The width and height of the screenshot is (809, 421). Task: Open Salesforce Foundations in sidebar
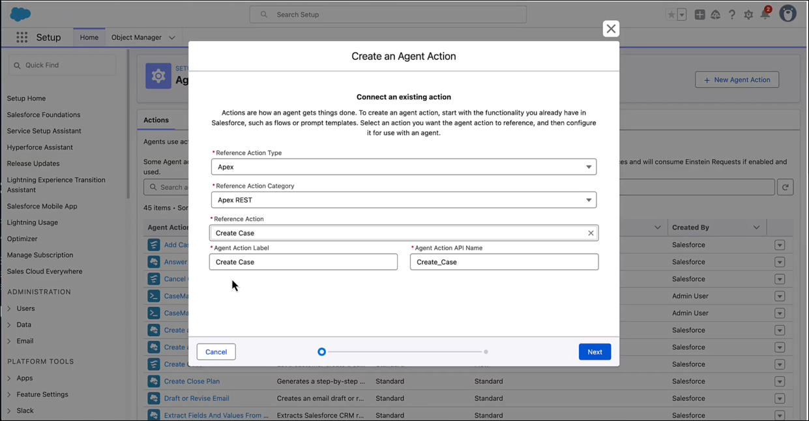coord(44,115)
